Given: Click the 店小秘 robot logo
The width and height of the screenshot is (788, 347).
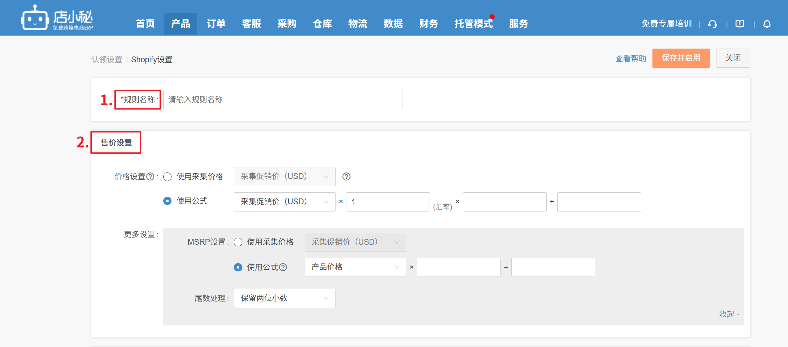Looking at the screenshot, I should (x=34, y=18).
